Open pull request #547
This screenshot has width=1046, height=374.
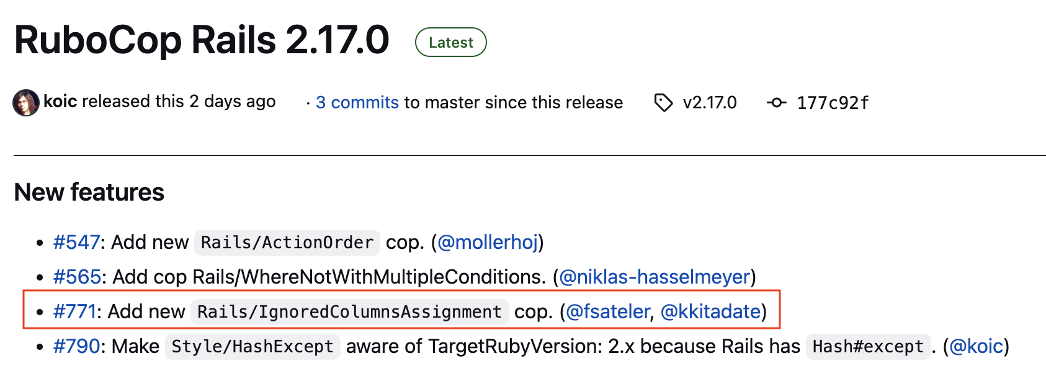click(x=76, y=242)
